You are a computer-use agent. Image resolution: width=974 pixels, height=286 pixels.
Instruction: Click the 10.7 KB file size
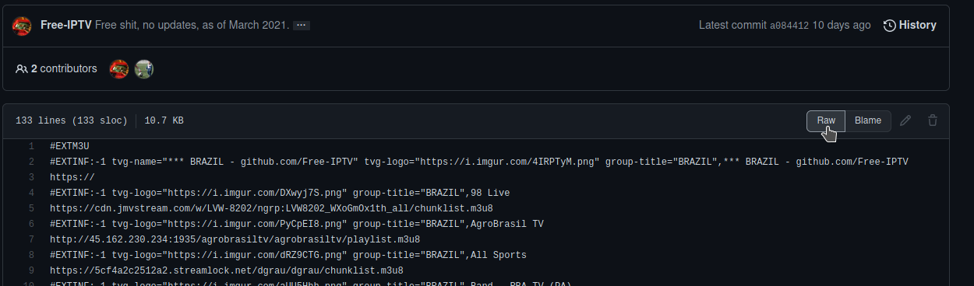(x=164, y=120)
